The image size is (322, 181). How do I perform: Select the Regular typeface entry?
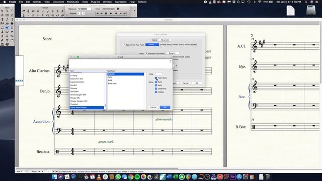tap(125, 74)
